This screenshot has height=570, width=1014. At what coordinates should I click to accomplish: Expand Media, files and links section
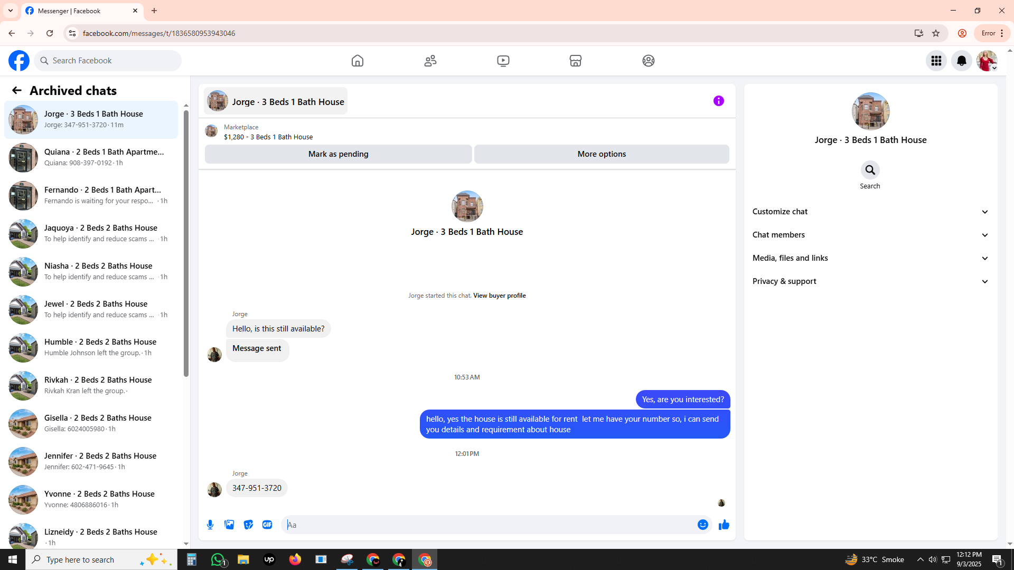click(x=870, y=258)
